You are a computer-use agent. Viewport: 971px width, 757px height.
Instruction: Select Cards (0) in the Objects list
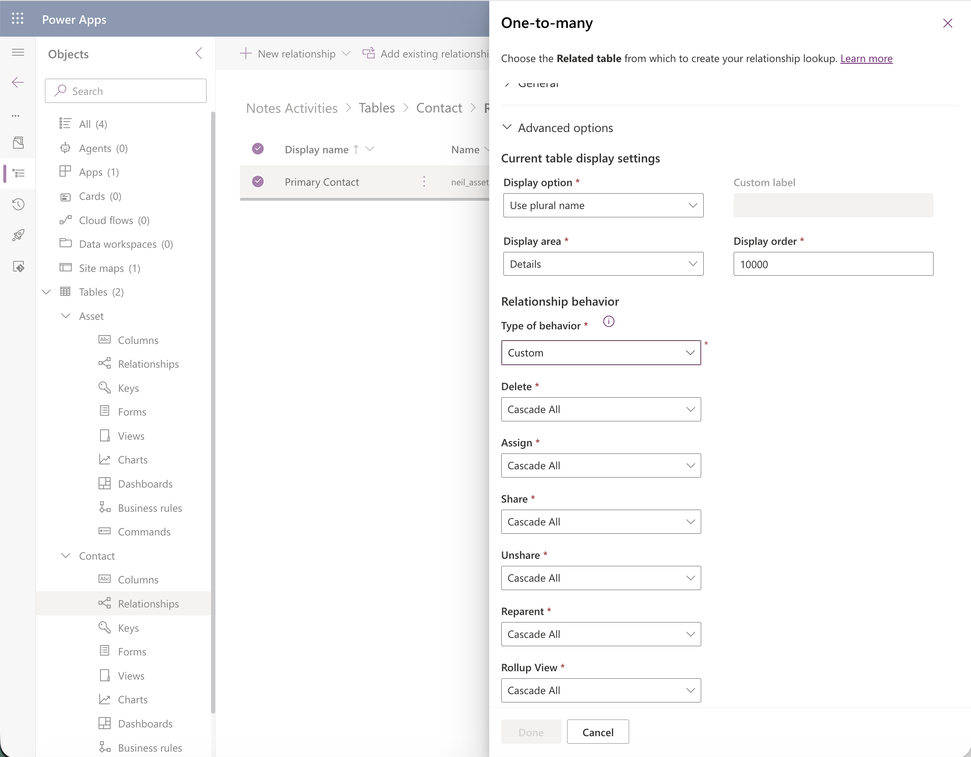(100, 196)
